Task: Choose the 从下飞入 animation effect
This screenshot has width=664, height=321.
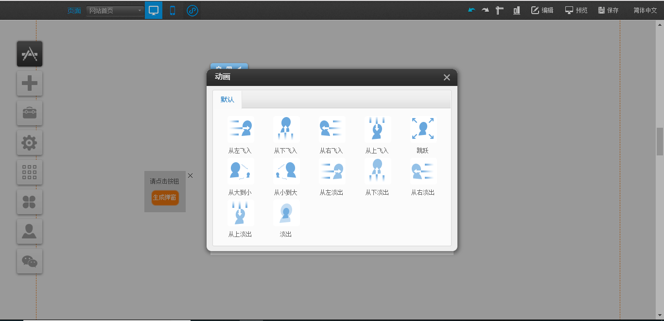Action: [286, 130]
